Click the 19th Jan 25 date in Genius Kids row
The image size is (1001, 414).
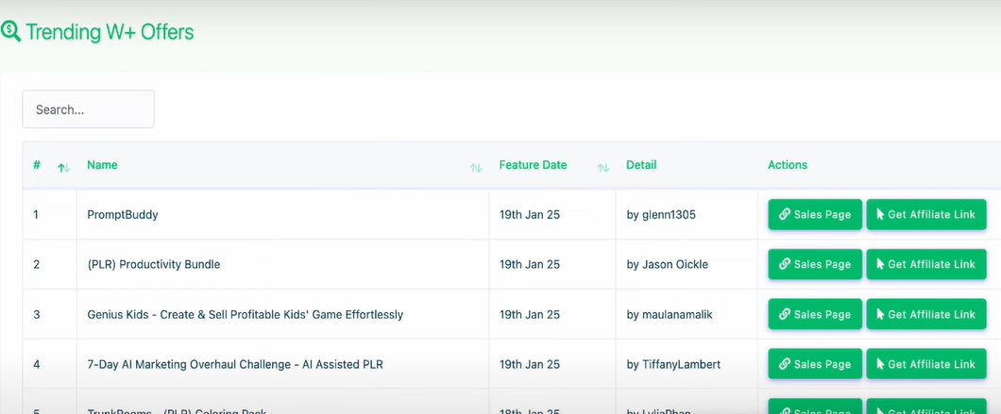point(529,314)
